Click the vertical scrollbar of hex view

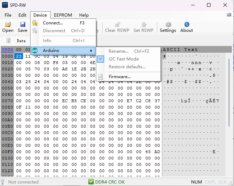229,92
